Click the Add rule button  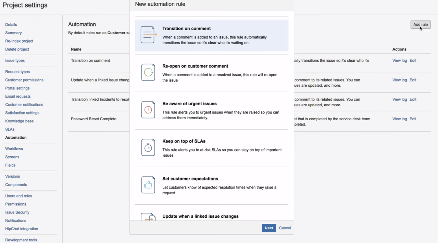point(420,24)
